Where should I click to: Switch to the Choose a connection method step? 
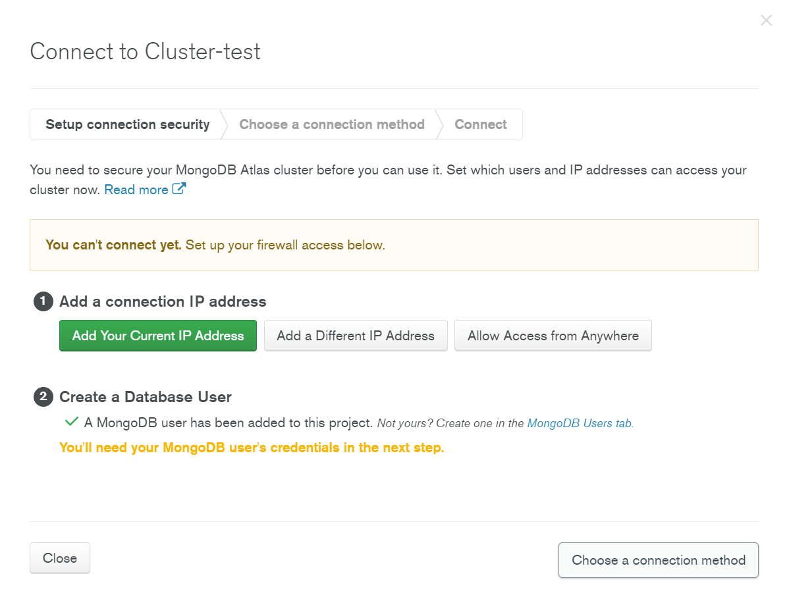331,124
